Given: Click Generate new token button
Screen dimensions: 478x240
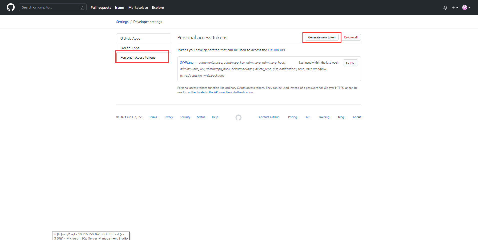Looking at the screenshot, I should [322, 37].
